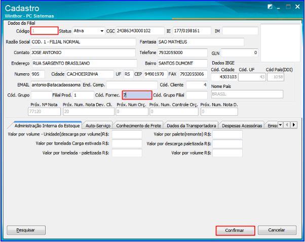Screen dimensions: 305x242
Task: Open the tab list dropdown arrow
Action: tap(281, 125)
